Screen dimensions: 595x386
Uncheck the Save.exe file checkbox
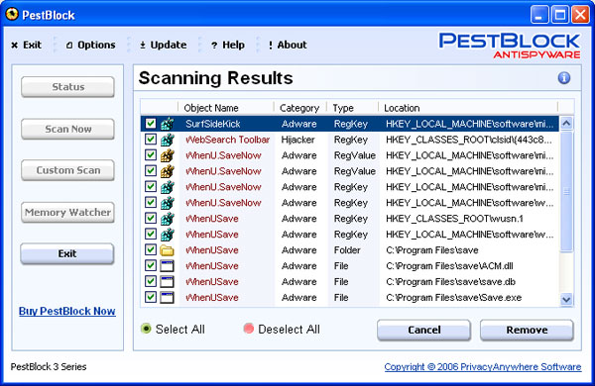151,297
